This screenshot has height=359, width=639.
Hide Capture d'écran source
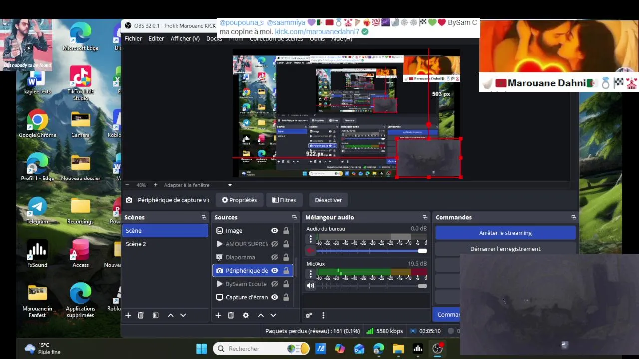coord(274,297)
